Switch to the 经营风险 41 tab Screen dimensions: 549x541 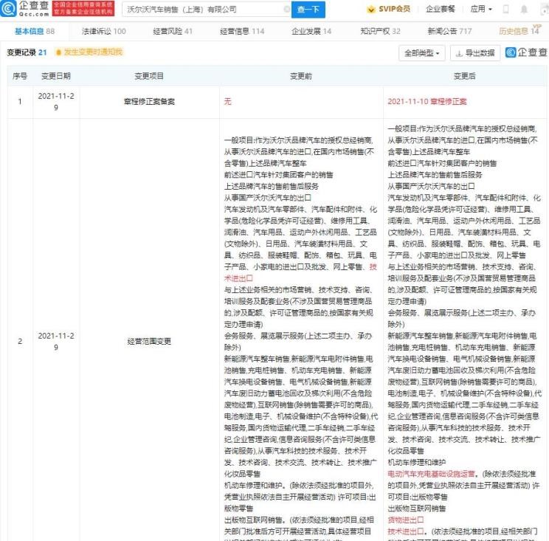click(173, 31)
